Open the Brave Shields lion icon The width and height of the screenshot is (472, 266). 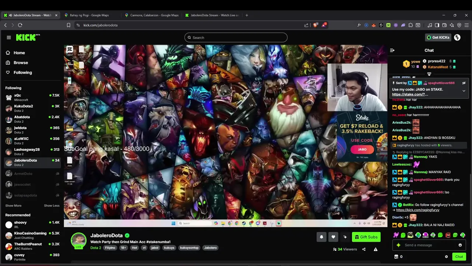315,25
